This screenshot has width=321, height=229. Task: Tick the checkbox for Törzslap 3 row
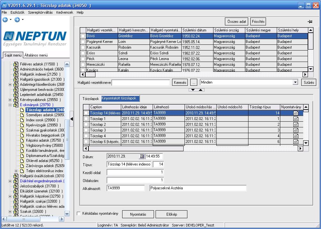86,130
